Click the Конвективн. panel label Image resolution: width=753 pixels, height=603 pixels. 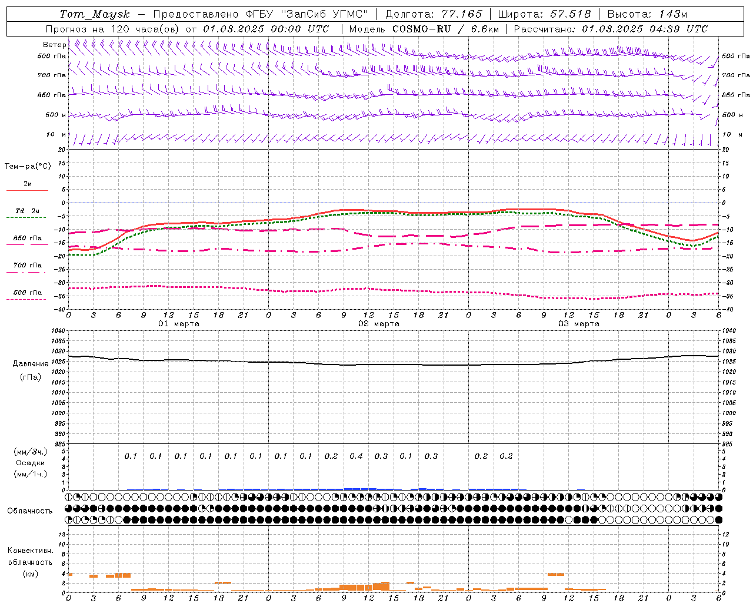(x=30, y=551)
